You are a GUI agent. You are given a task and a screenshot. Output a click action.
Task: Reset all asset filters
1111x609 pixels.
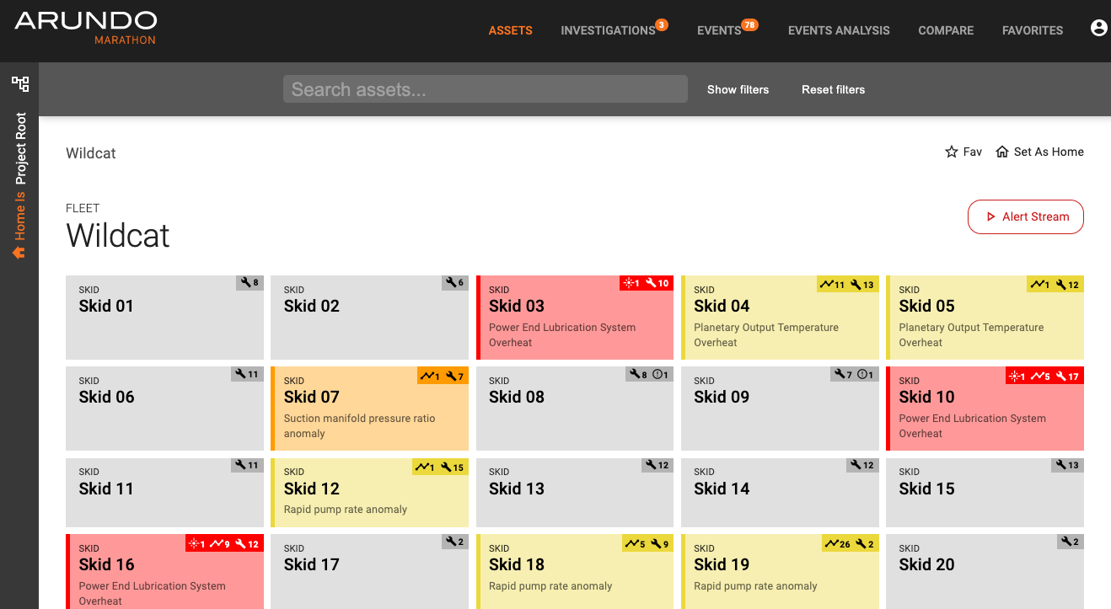833,89
